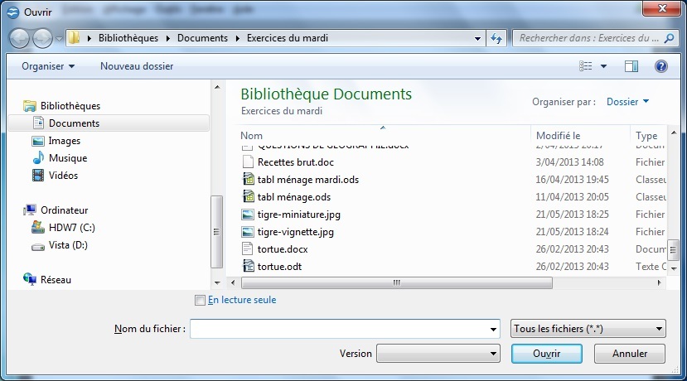Select the tigre-miniature.jpg file
Screen dimensions: 687x381
[x=298, y=215]
